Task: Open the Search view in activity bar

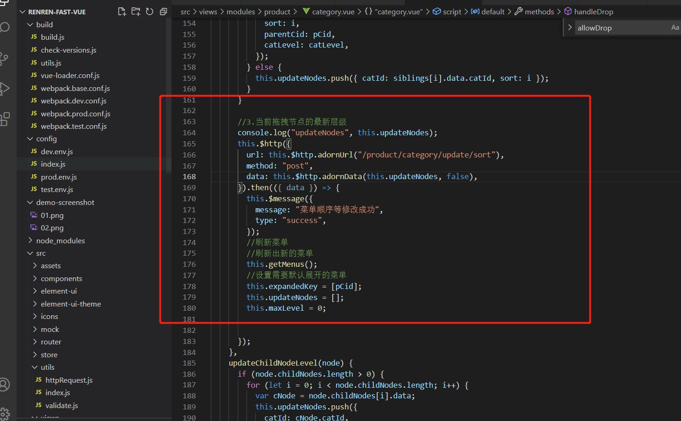Action: pyautogui.click(x=4, y=29)
